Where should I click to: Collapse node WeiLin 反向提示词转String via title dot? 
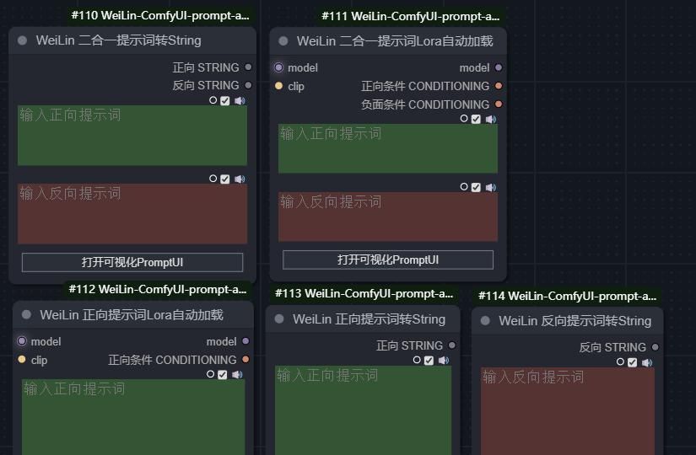485,321
